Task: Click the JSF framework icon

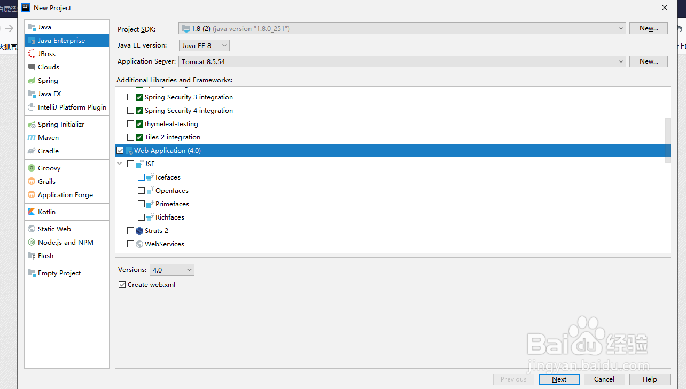Action: pyautogui.click(x=139, y=164)
